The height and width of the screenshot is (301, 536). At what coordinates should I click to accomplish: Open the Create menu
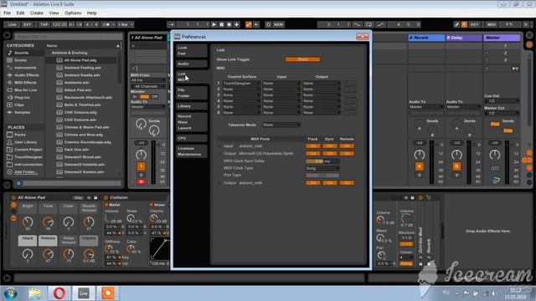coord(37,13)
